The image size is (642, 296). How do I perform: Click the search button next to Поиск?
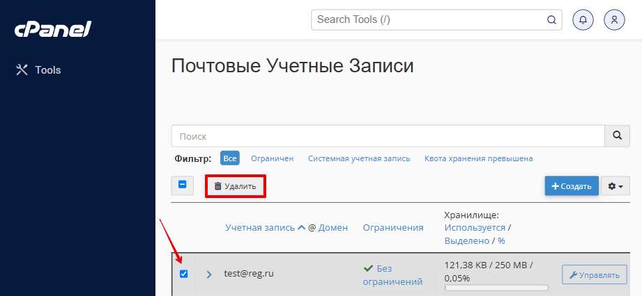pos(618,136)
